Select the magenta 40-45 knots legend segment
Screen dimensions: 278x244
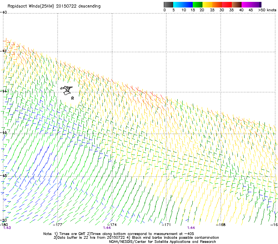click(246, 5)
